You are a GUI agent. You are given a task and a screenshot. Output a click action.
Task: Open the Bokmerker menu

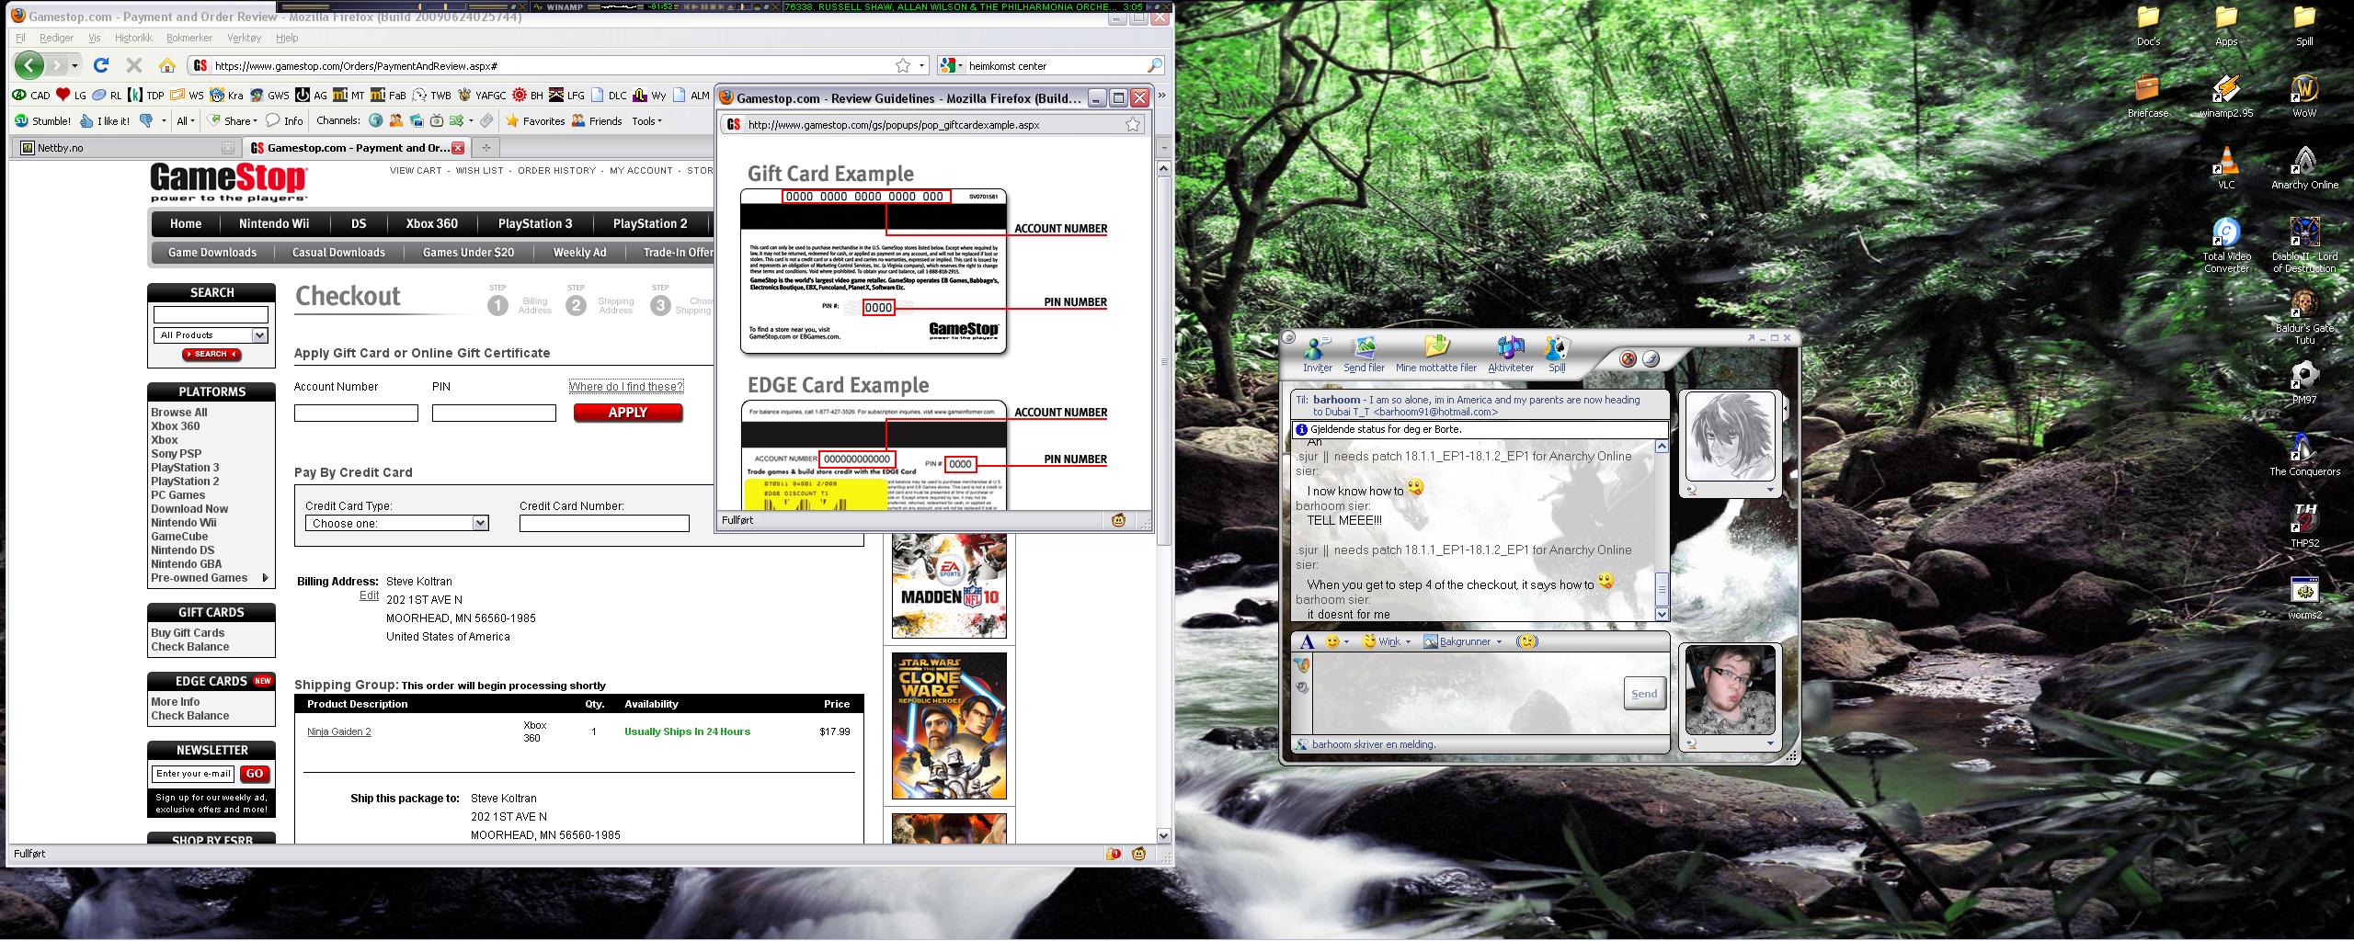[x=189, y=38]
